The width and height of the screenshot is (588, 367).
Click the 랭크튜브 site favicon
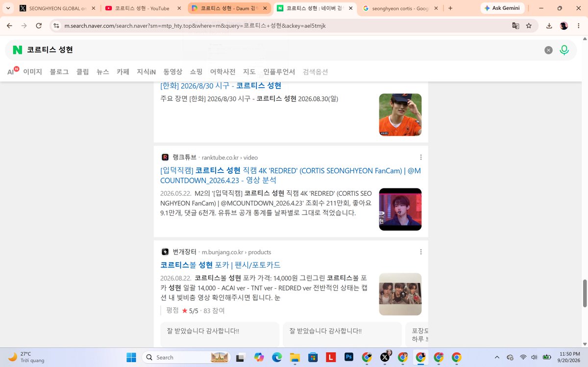165,157
